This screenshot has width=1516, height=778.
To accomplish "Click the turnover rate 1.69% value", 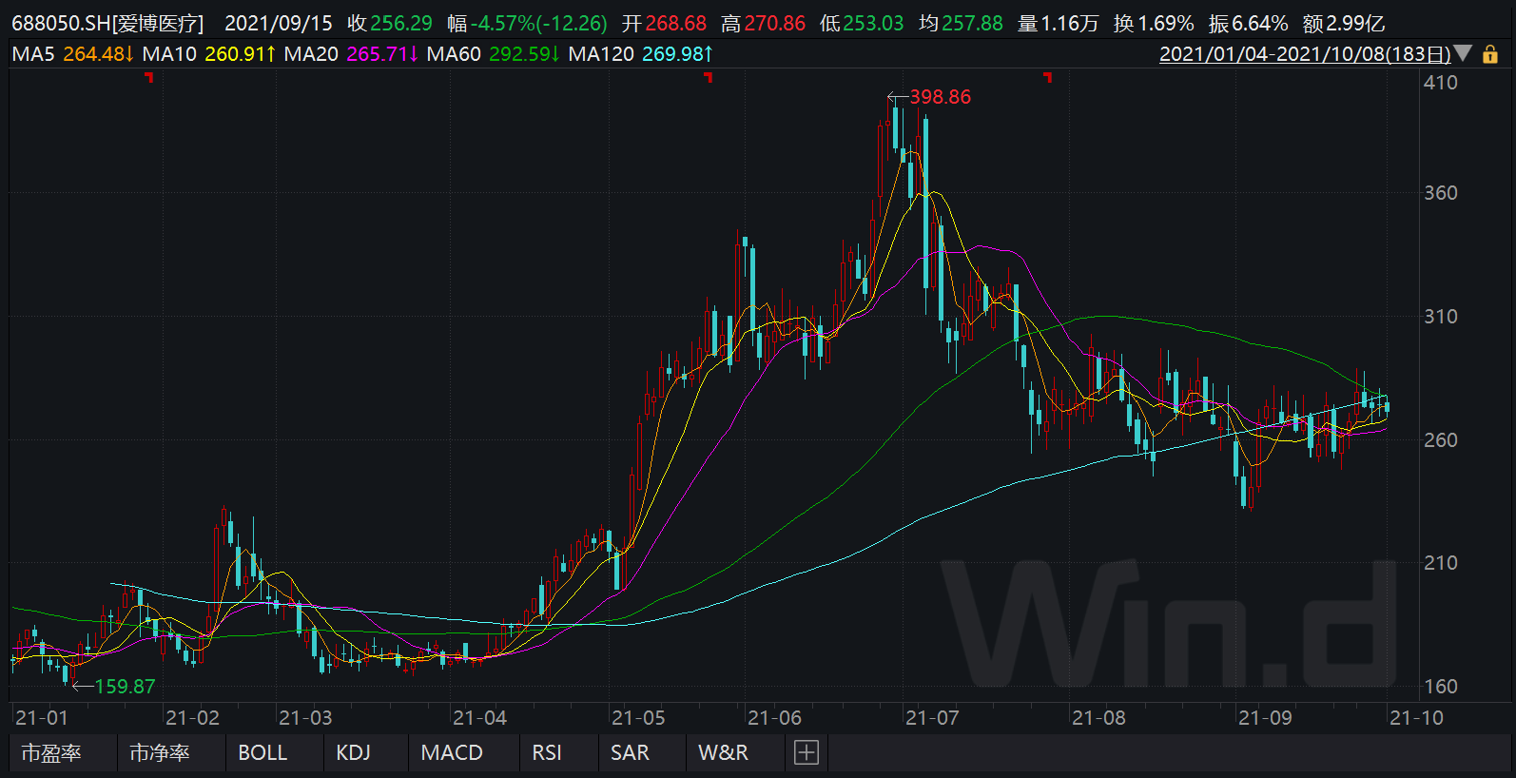I will click(x=1166, y=24).
